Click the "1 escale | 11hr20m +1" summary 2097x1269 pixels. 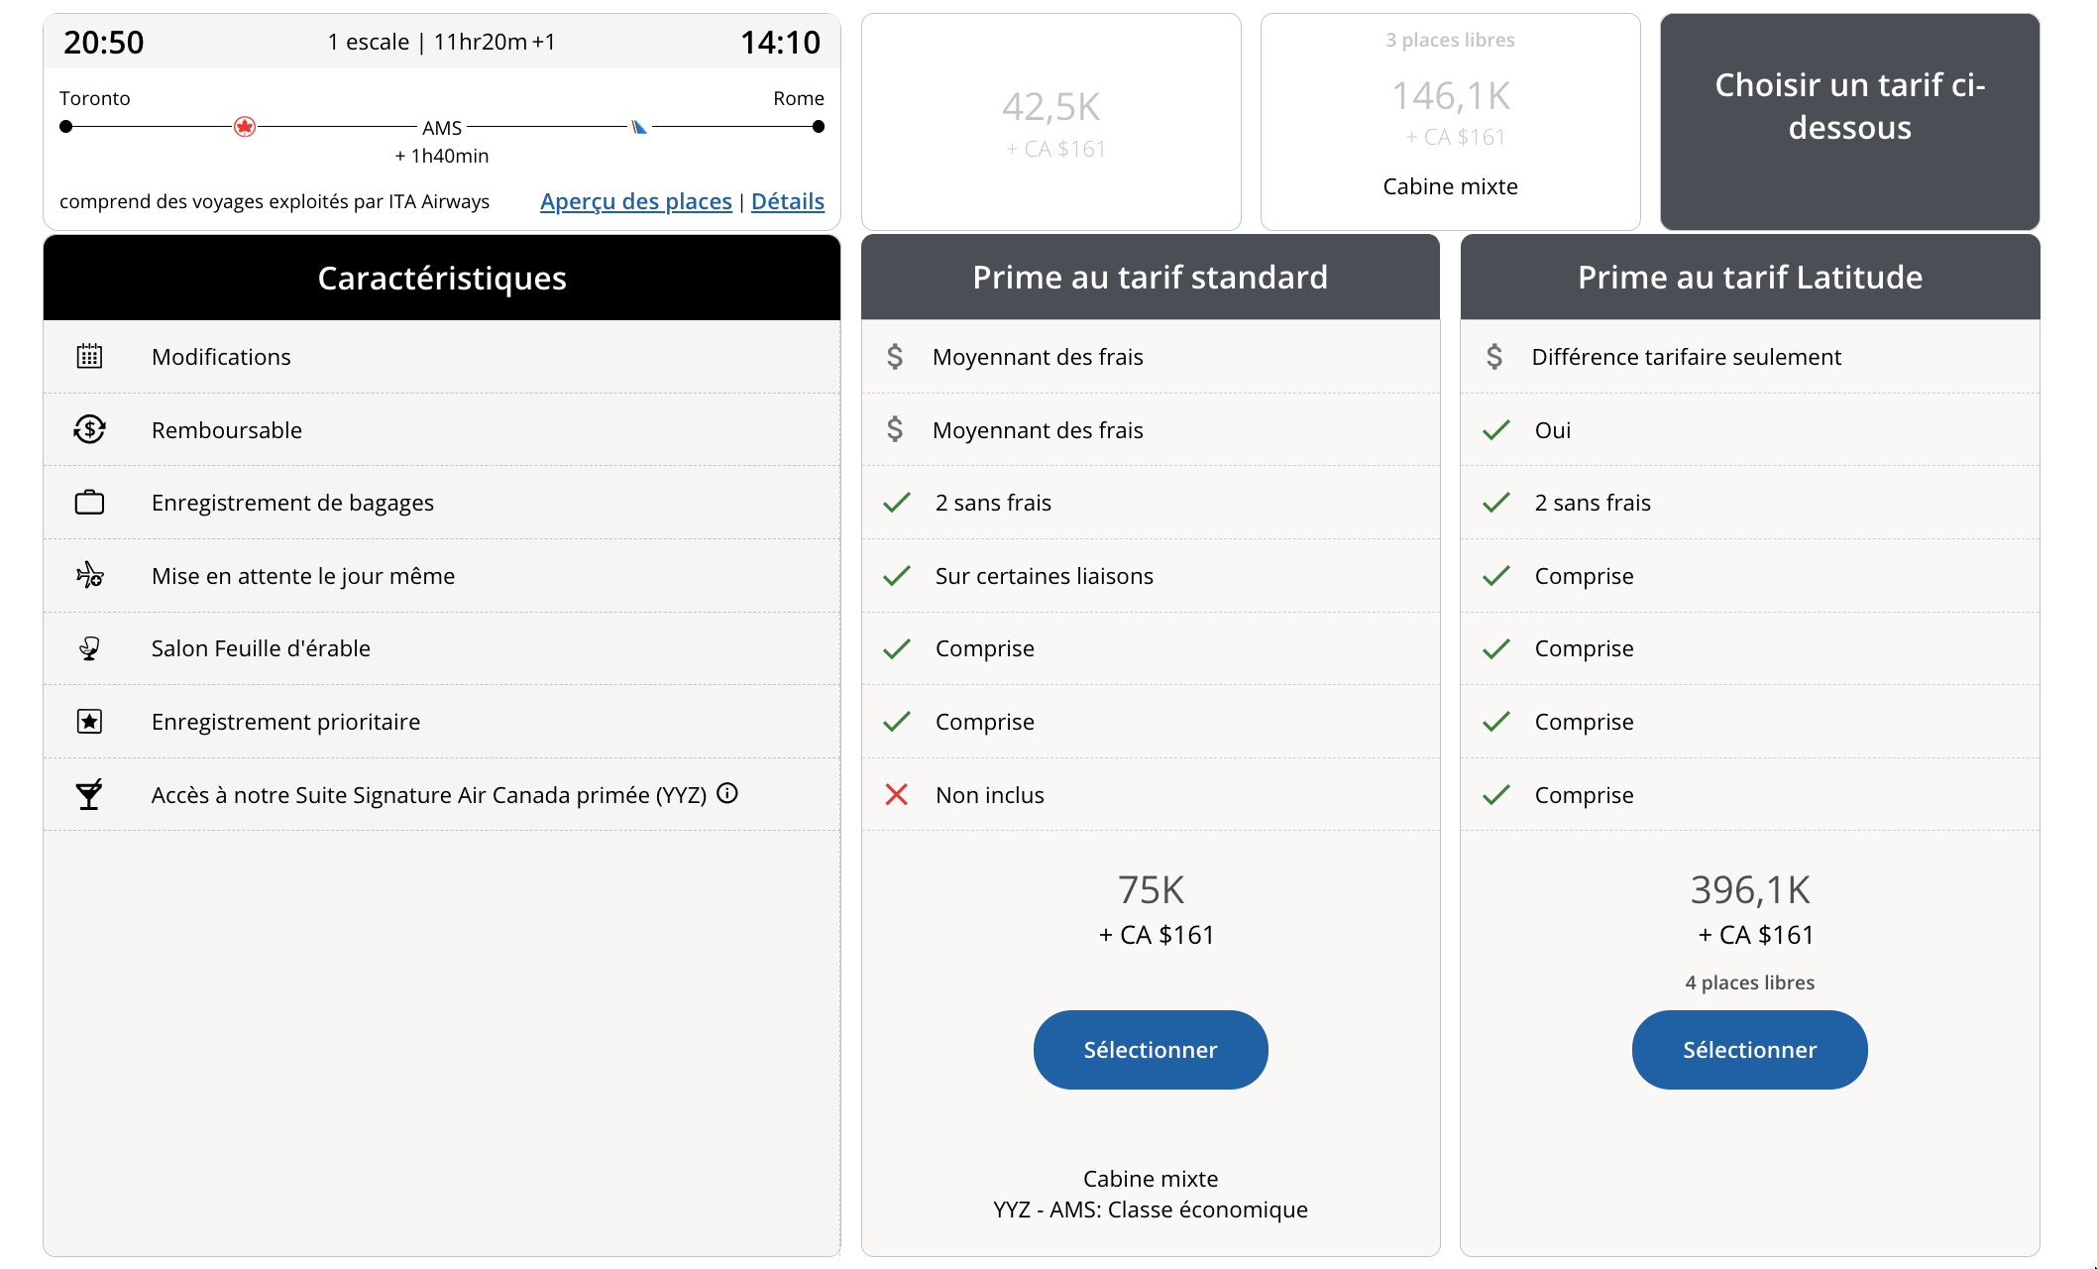442,42
